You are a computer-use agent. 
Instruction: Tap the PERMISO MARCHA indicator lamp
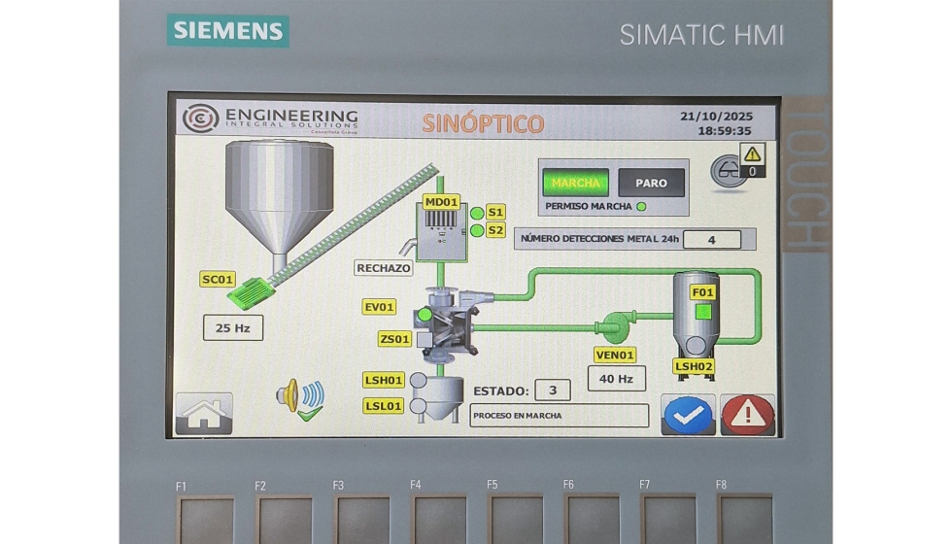(x=641, y=206)
